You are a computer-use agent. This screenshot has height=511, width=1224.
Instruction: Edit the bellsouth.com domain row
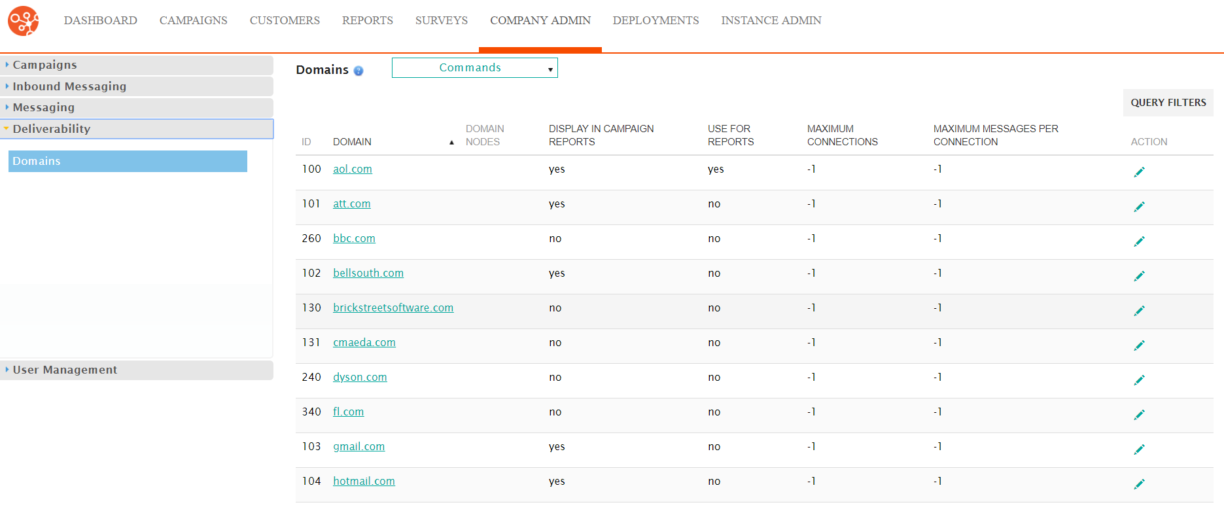1139,276
